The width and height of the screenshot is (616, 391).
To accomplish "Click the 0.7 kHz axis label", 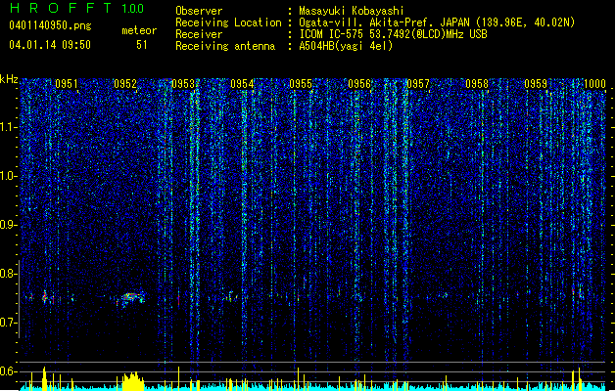I will 9,323.
